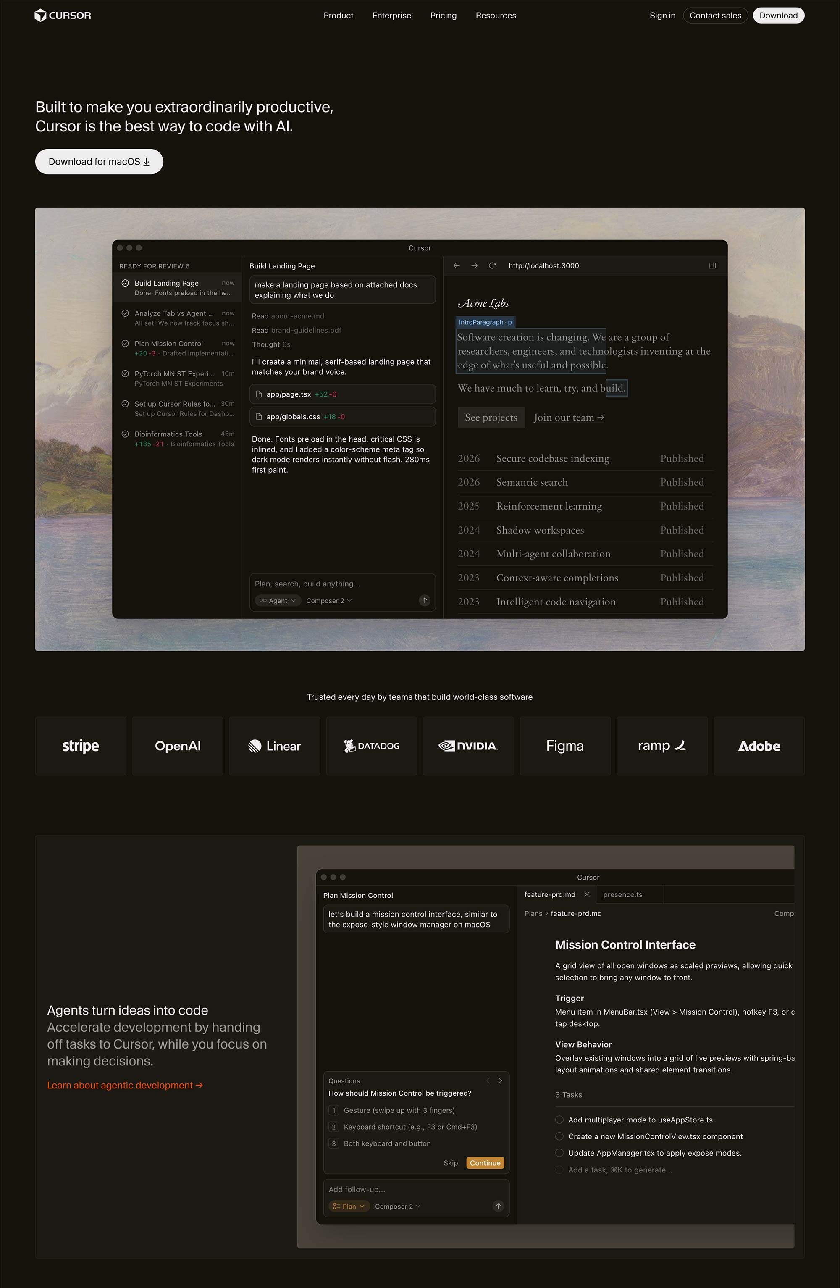Open the Composer 2 dropdown beside Plan
The height and width of the screenshot is (1288, 840).
click(x=398, y=1206)
